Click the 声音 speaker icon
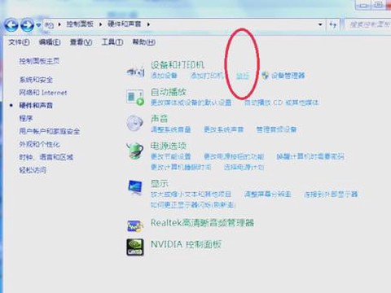 [134, 123]
